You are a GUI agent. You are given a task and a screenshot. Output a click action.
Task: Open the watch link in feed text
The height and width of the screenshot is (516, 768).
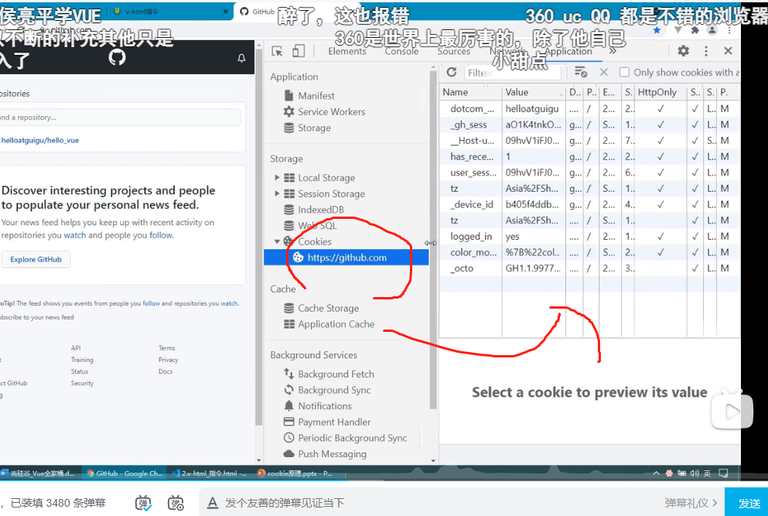74,235
